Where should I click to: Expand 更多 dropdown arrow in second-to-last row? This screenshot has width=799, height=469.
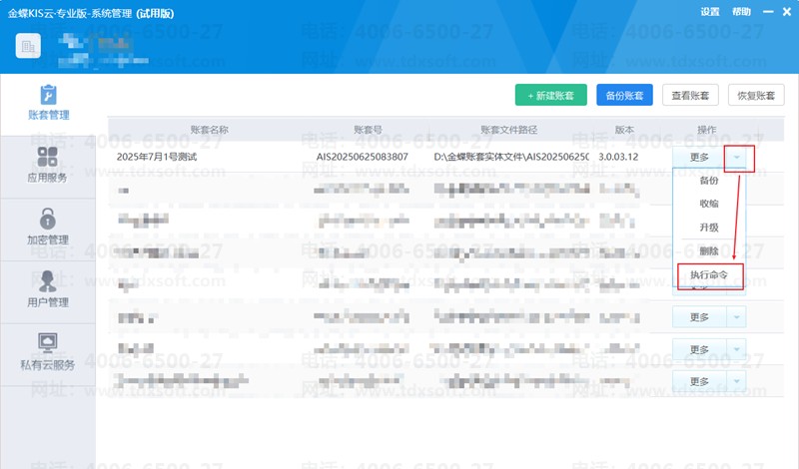coord(736,348)
